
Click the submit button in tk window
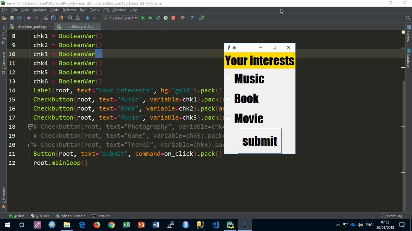click(x=260, y=141)
